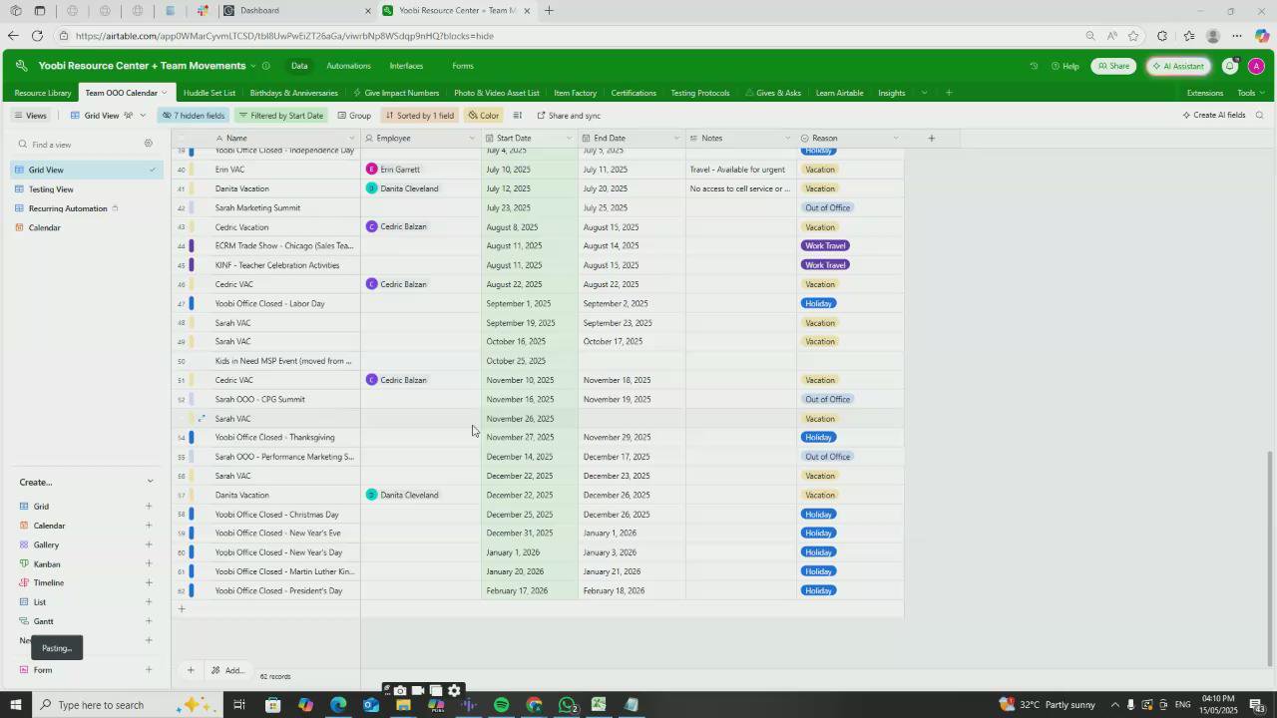Create new Gallery view plus icon

tap(149, 544)
